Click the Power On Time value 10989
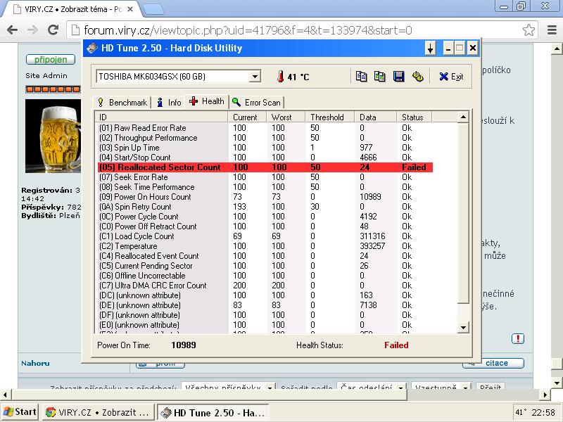563x422 pixels. click(184, 345)
